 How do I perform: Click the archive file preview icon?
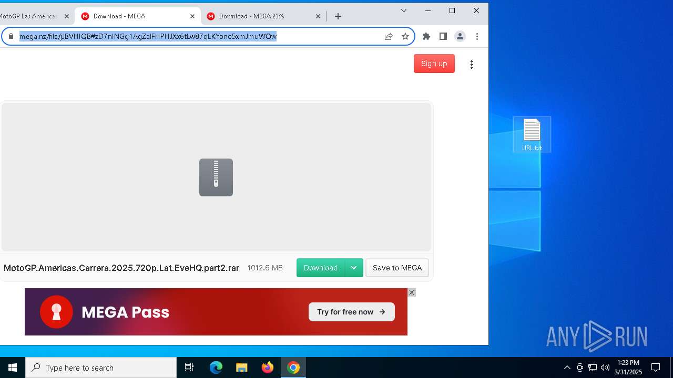tap(216, 177)
